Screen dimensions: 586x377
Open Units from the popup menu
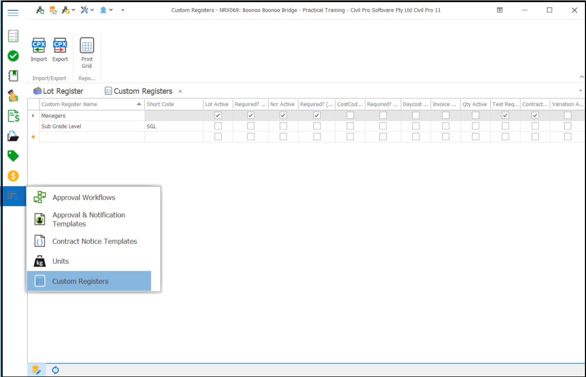pos(60,261)
